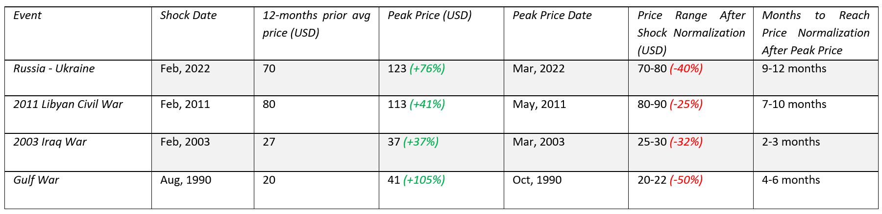Select the Peak Price (USD) header cell
This screenshot has width=882, height=214.
pos(429,16)
